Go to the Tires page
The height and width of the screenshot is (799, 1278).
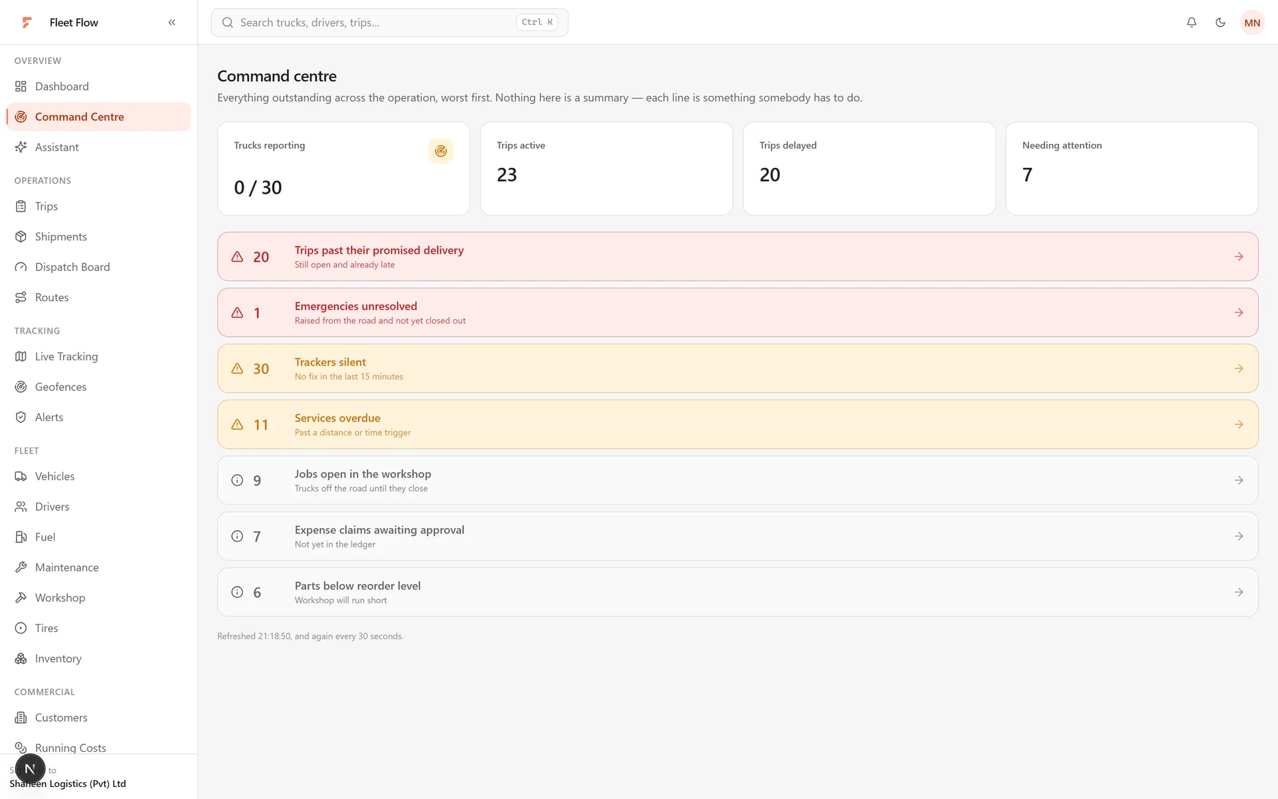coord(99,629)
